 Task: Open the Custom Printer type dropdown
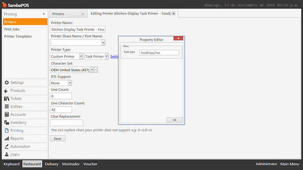click(x=81, y=56)
